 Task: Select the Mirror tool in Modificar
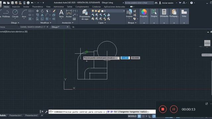click(x=42, y=15)
